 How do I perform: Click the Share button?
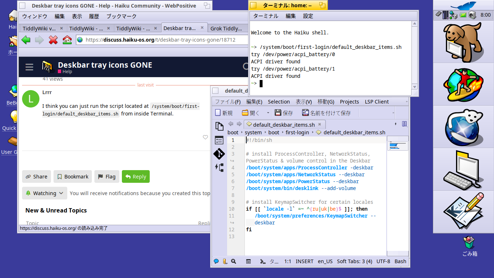pos(37,177)
